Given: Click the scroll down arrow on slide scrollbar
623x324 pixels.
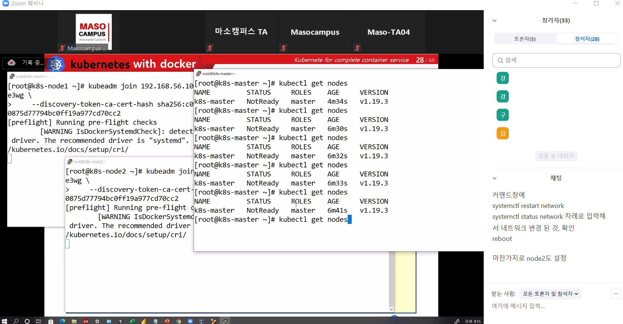Looking at the screenshot, I should click(391, 309).
